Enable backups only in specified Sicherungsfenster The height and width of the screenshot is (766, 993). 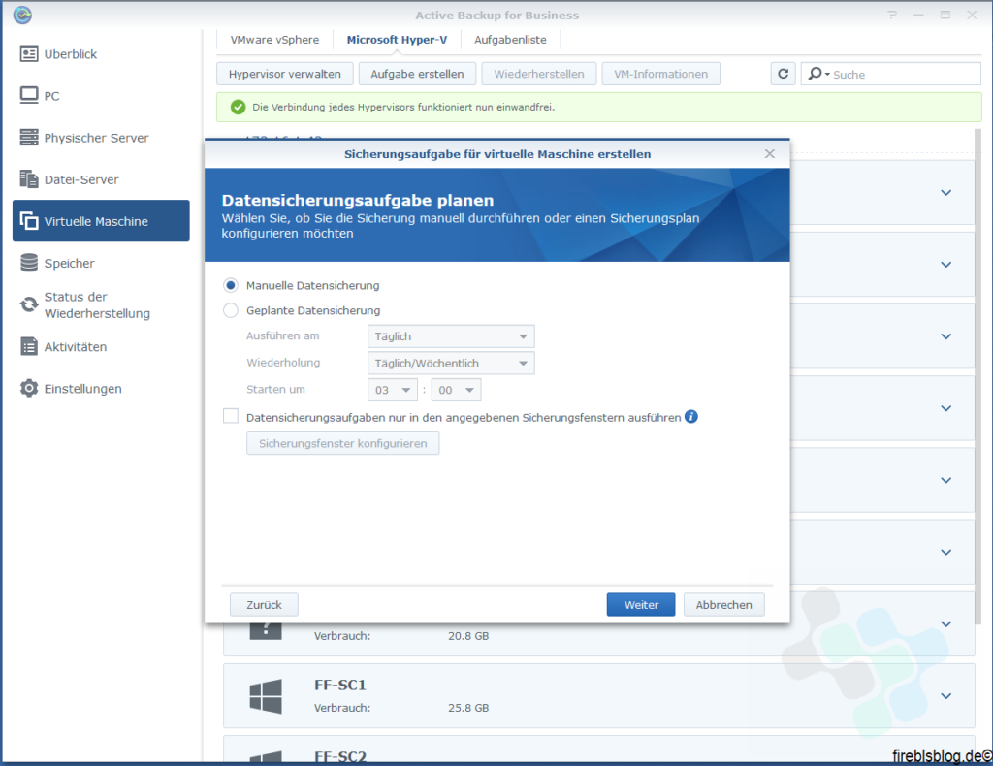click(x=231, y=416)
